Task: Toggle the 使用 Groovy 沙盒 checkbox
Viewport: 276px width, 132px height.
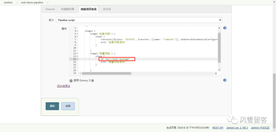Action: (x=71, y=81)
